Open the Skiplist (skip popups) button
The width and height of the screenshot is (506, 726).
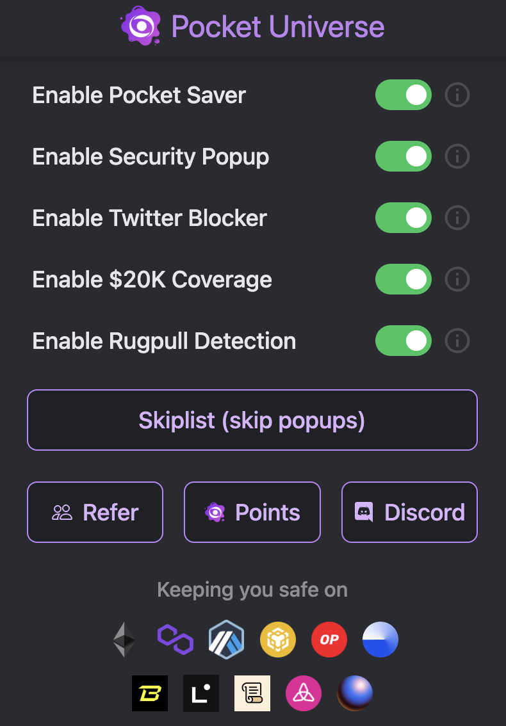tap(252, 420)
